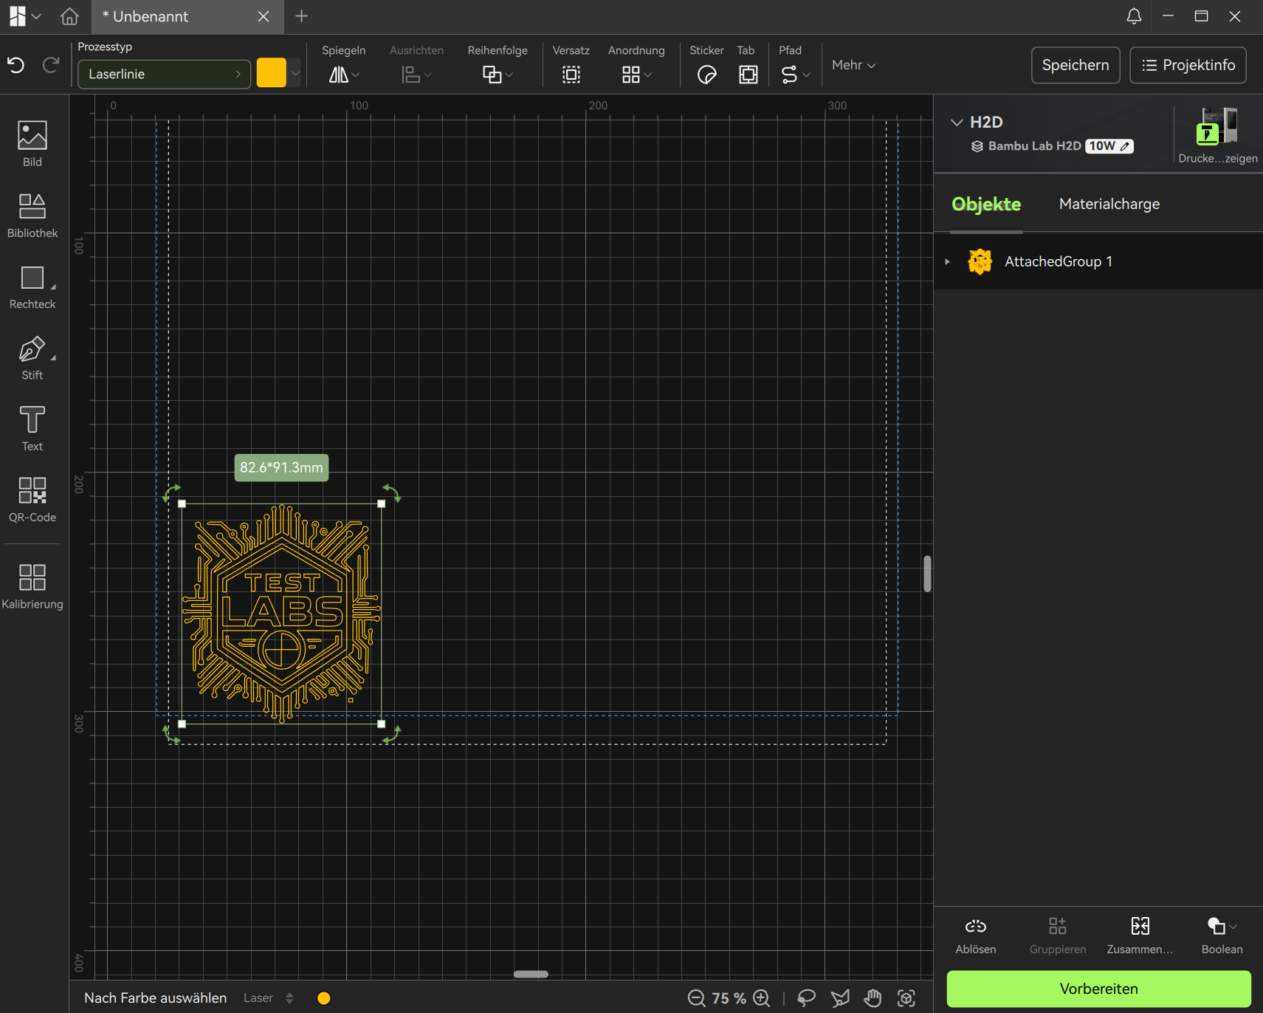The height and width of the screenshot is (1013, 1263).
Task: Open the Bibliothek library panel
Action: coord(32,215)
